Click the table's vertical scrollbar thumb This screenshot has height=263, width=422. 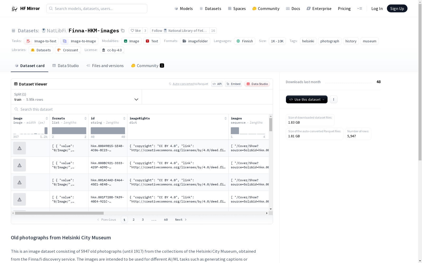click(x=271, y=125)
